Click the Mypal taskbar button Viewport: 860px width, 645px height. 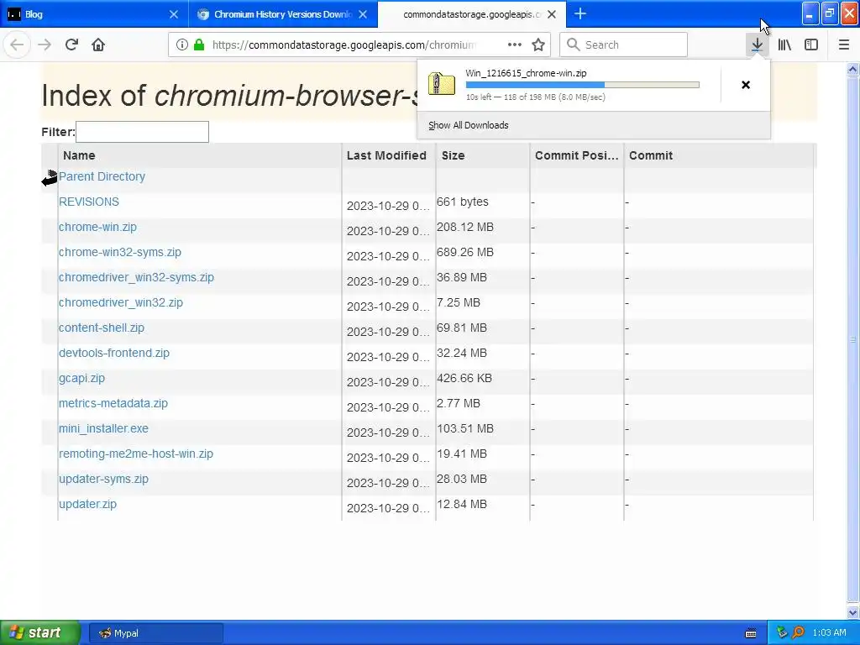pyautogui.click(x=155, y=633)
